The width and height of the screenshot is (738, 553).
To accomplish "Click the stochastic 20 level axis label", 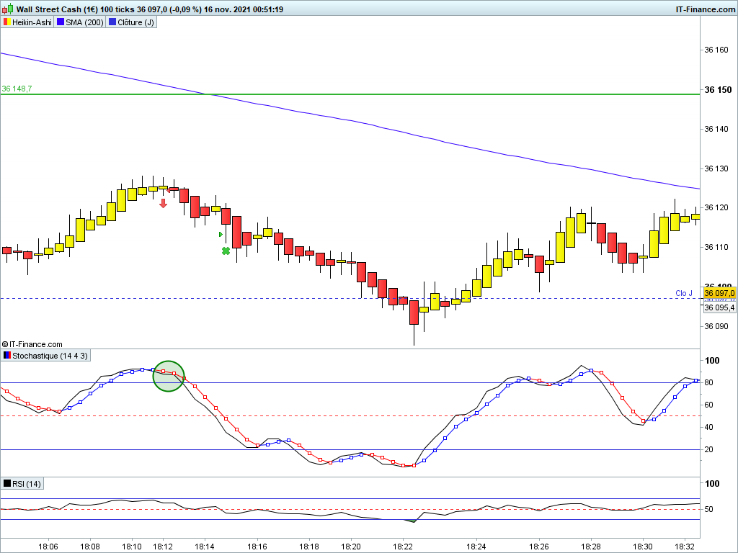I will point(709,449).
